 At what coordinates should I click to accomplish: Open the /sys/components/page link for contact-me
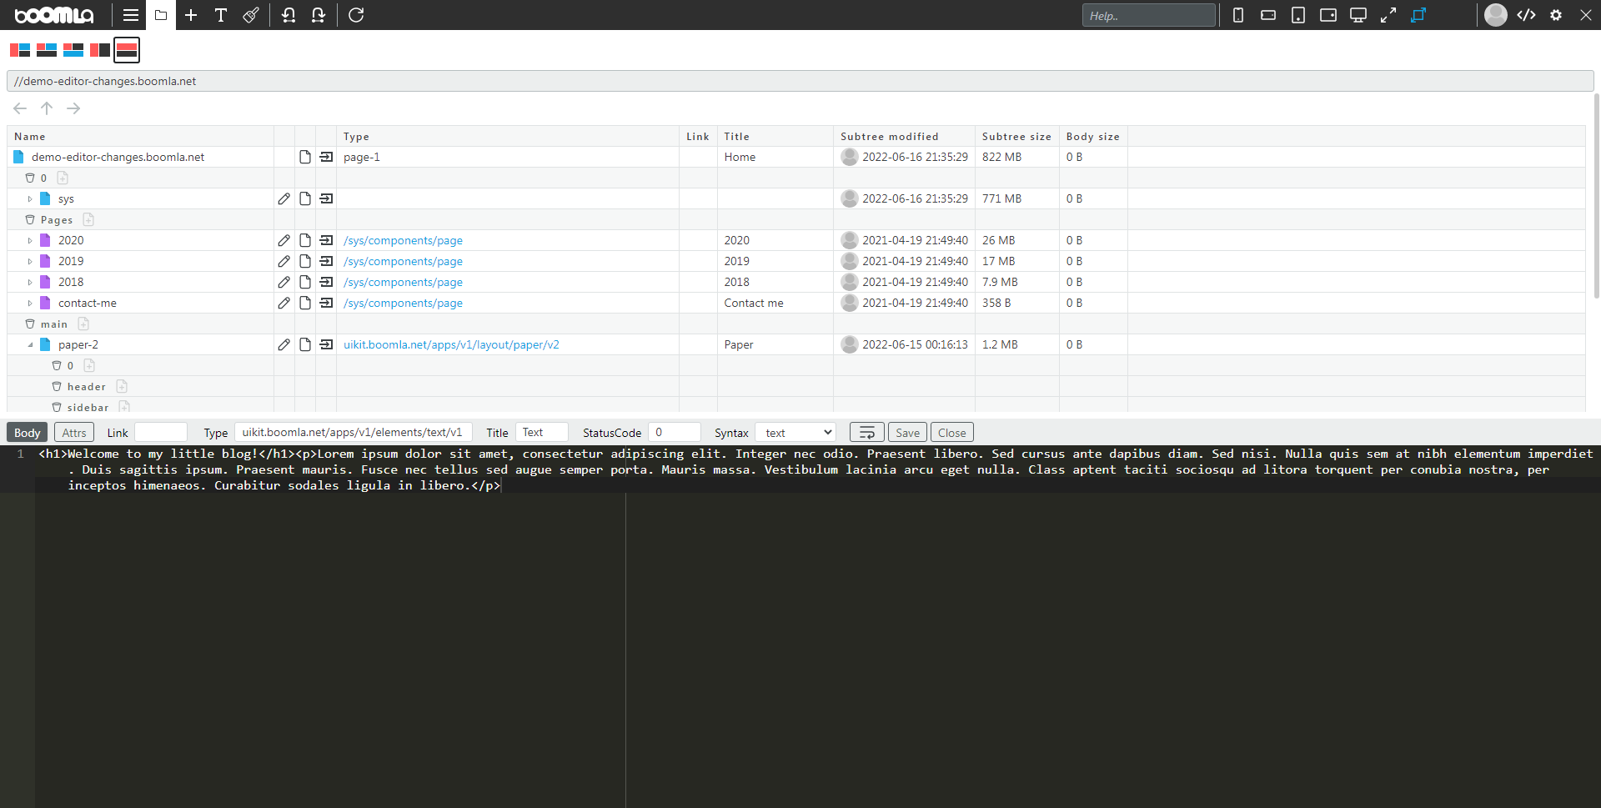tap(403, 303)
